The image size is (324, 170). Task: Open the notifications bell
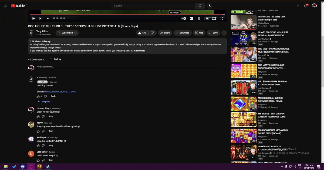click(306, 6)
